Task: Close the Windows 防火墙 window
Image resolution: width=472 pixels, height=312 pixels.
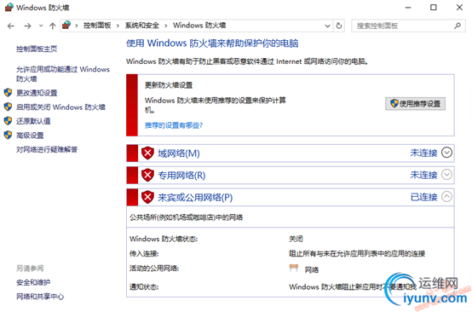Action: point(459,7)
